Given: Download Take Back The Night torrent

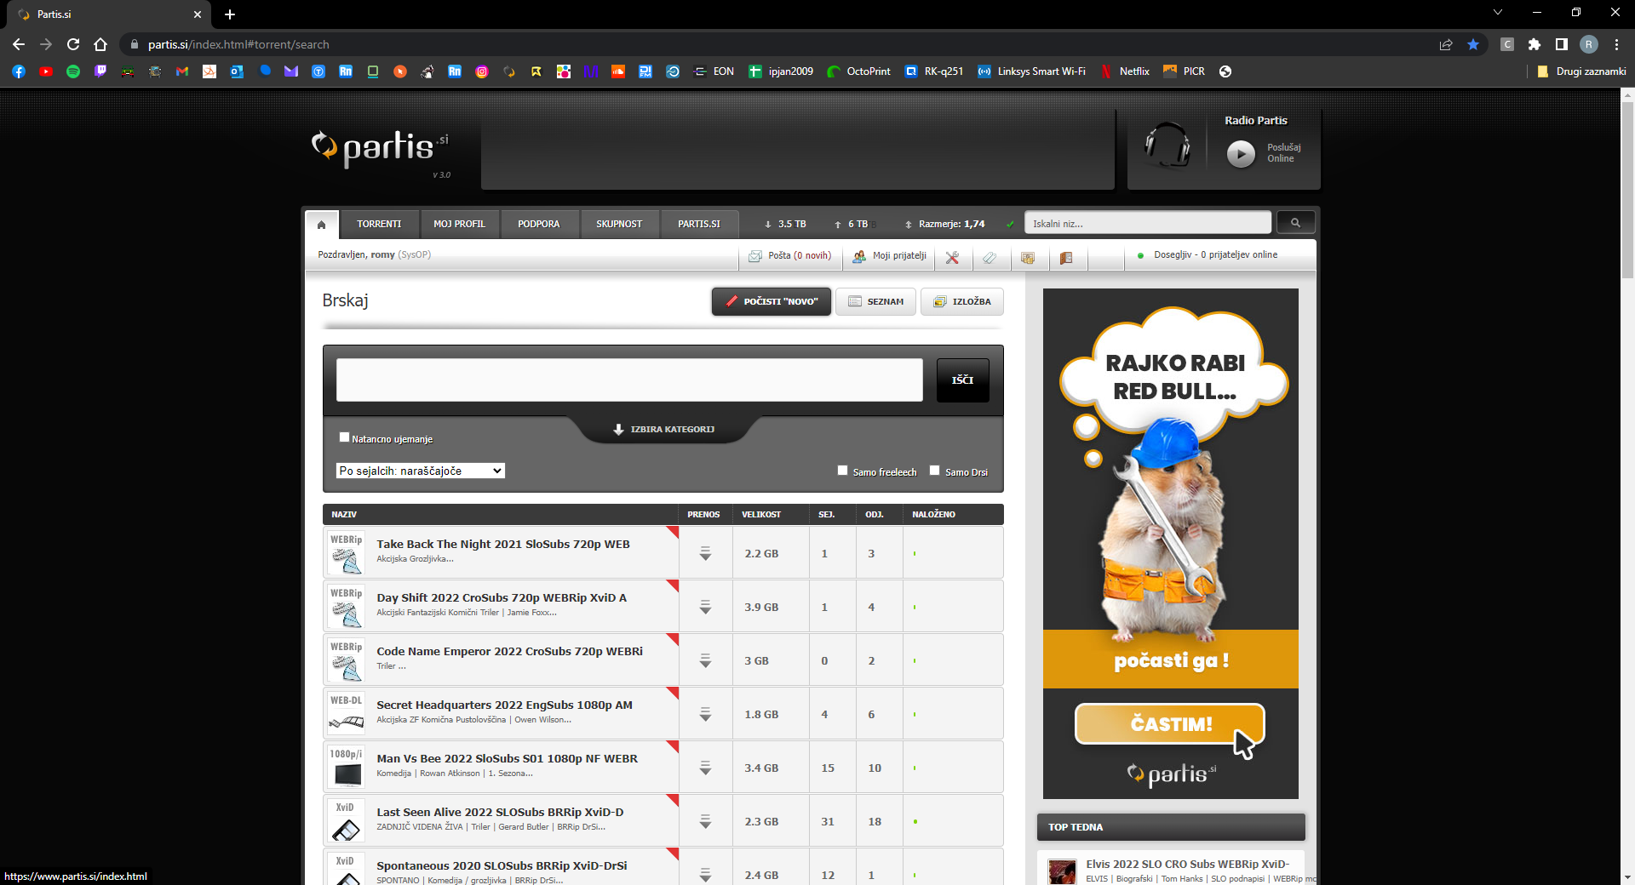Looking at the screenshot, I should coord(705,553).
